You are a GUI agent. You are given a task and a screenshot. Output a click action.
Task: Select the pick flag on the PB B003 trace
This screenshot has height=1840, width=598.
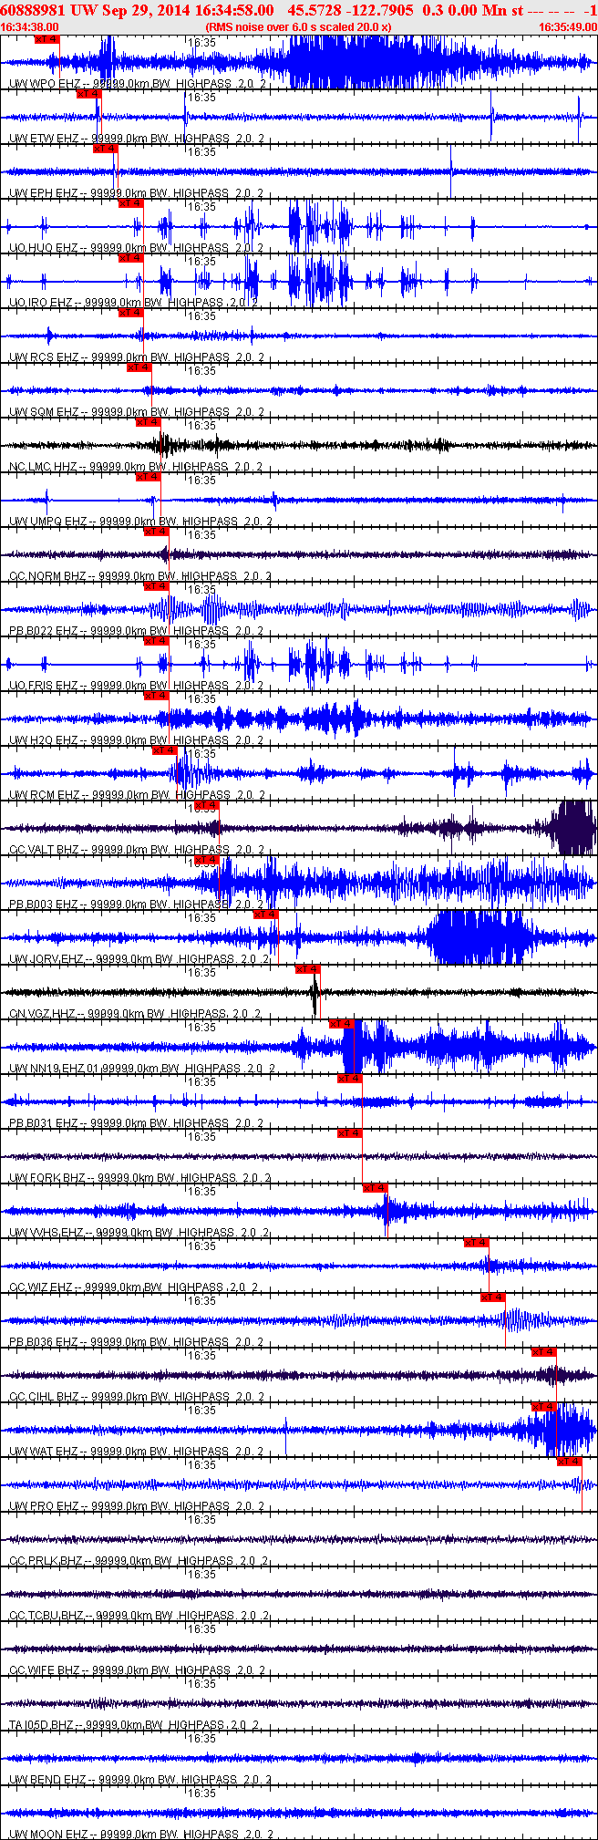(207, 860)
